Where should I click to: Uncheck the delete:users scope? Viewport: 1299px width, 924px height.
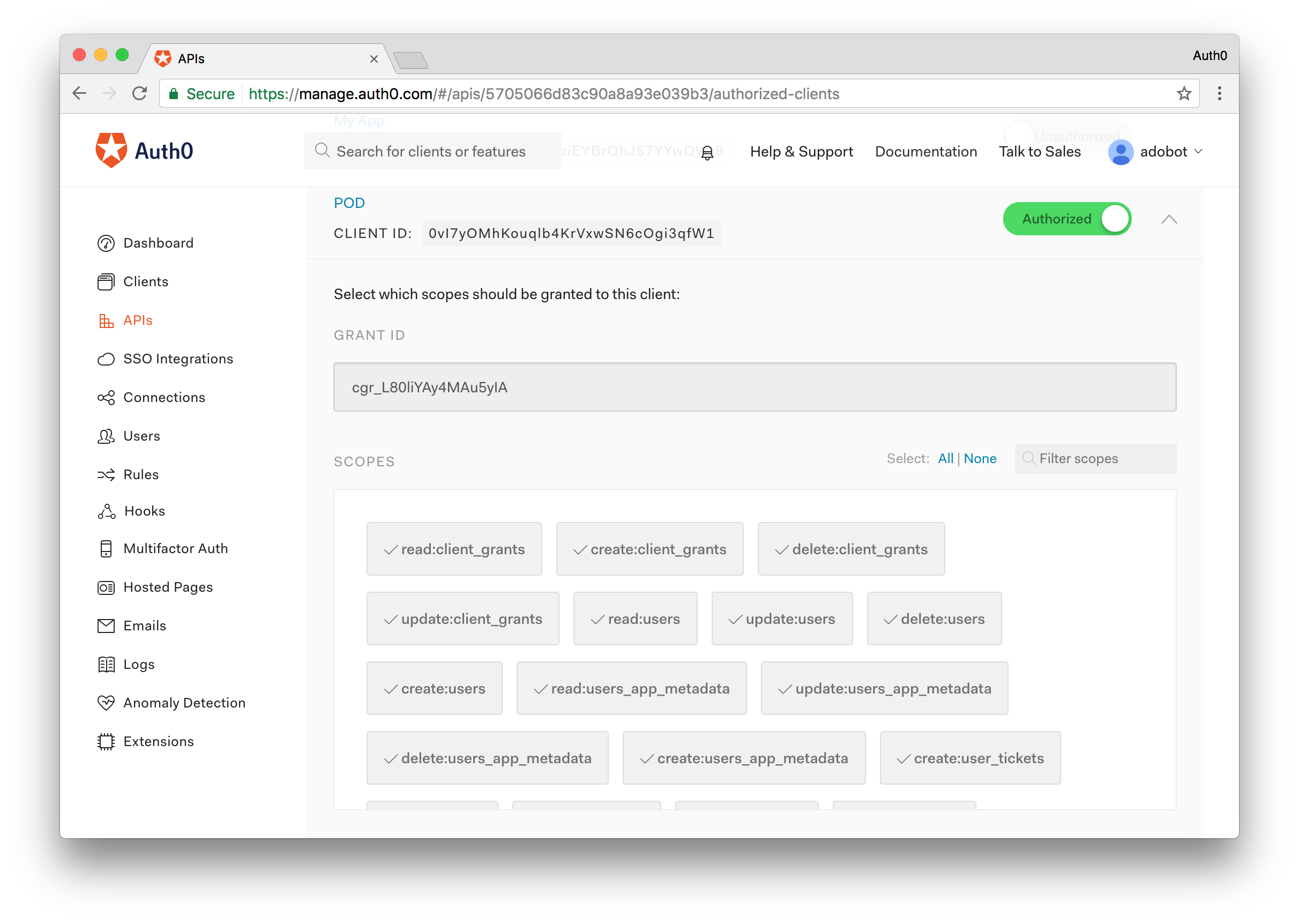point(934,619)
